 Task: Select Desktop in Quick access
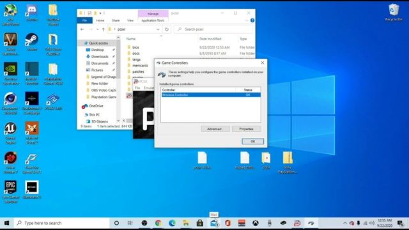click(98, 50)
